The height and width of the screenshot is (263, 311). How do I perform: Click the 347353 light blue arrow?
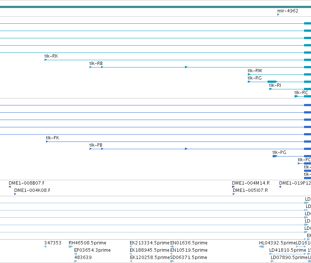(45, 247)
